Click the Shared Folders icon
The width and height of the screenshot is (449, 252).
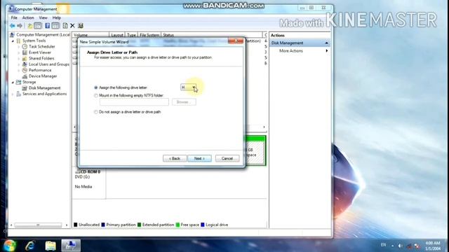[x=25, y=58]
